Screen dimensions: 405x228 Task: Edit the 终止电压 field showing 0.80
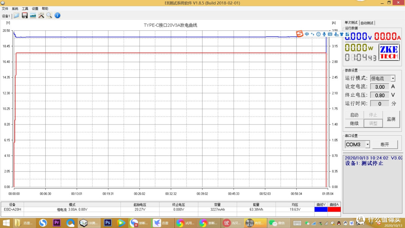tap(379, 95)
